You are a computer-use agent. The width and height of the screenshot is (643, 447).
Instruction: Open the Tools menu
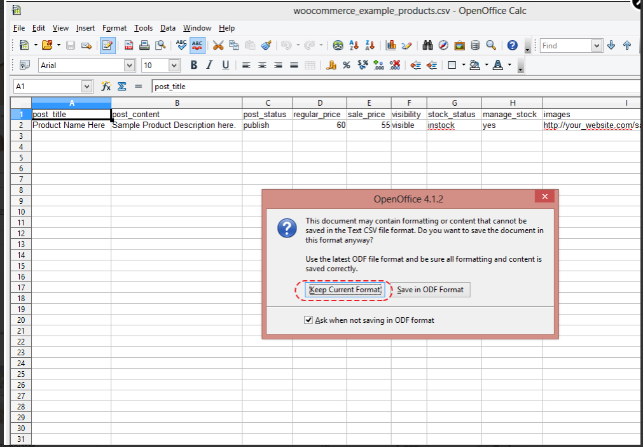[144, 28]
